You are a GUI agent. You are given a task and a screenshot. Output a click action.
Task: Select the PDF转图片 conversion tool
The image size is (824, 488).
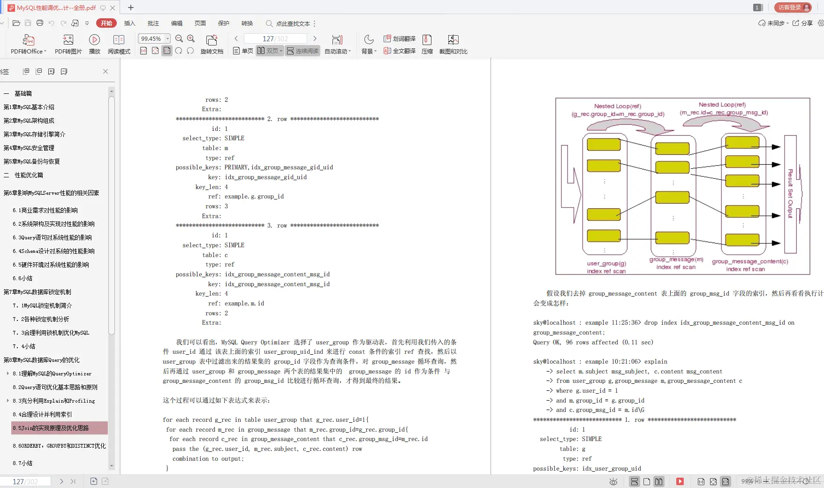click(68, 44)
